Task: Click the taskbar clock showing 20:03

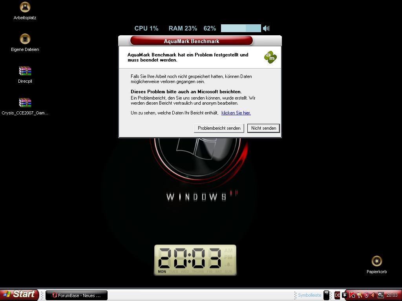Action: 392,295
